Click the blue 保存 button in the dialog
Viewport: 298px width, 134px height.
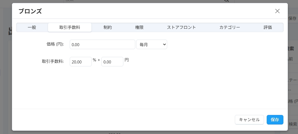coord(275,120)
